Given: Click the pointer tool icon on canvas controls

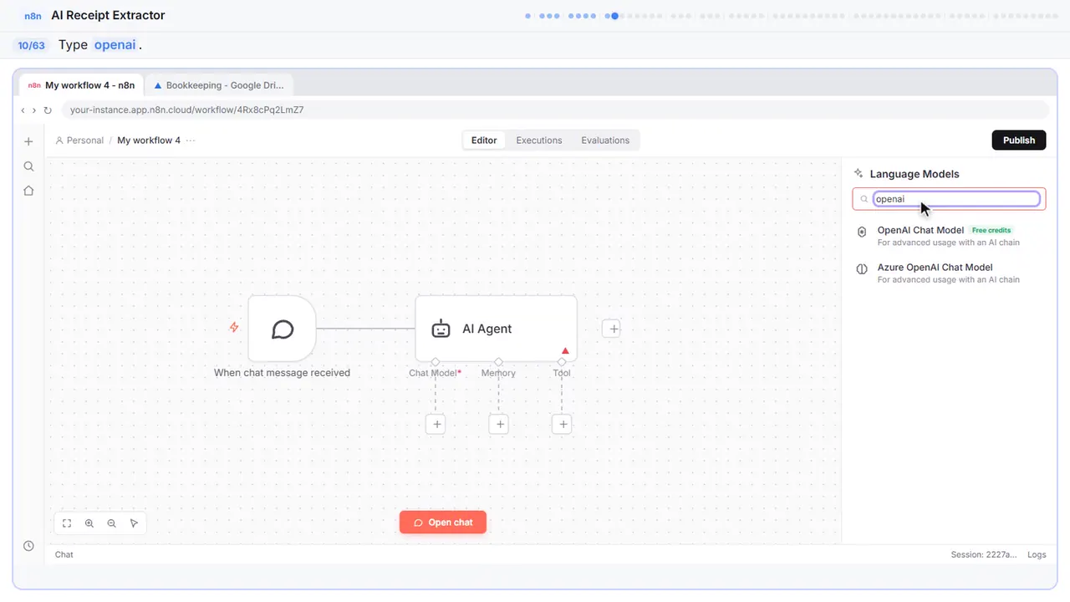Looking at the screenshot, I should coord(135,523).
